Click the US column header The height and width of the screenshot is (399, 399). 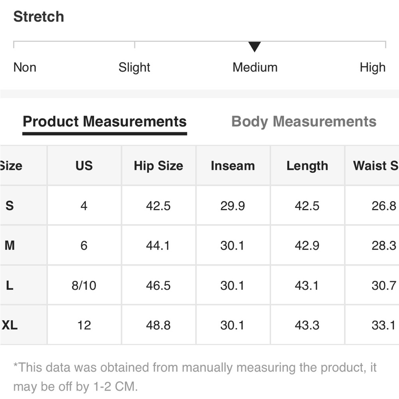84,166
